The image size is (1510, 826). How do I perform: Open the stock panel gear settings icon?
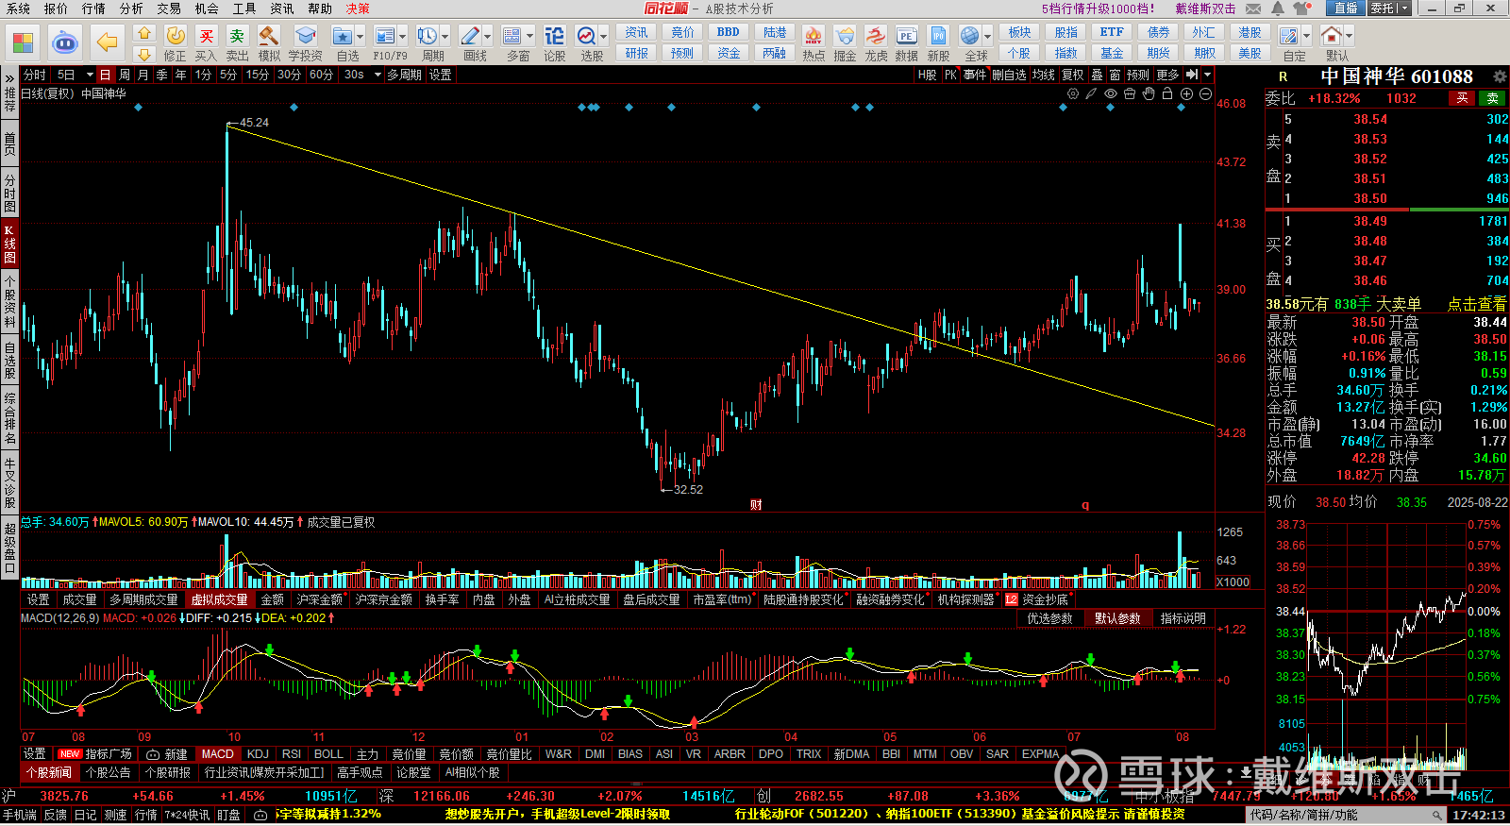(x=1500, y=76)
